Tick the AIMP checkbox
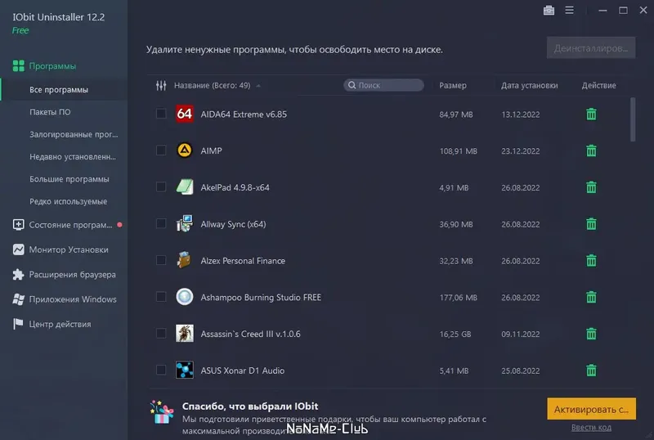 (161, 150)
